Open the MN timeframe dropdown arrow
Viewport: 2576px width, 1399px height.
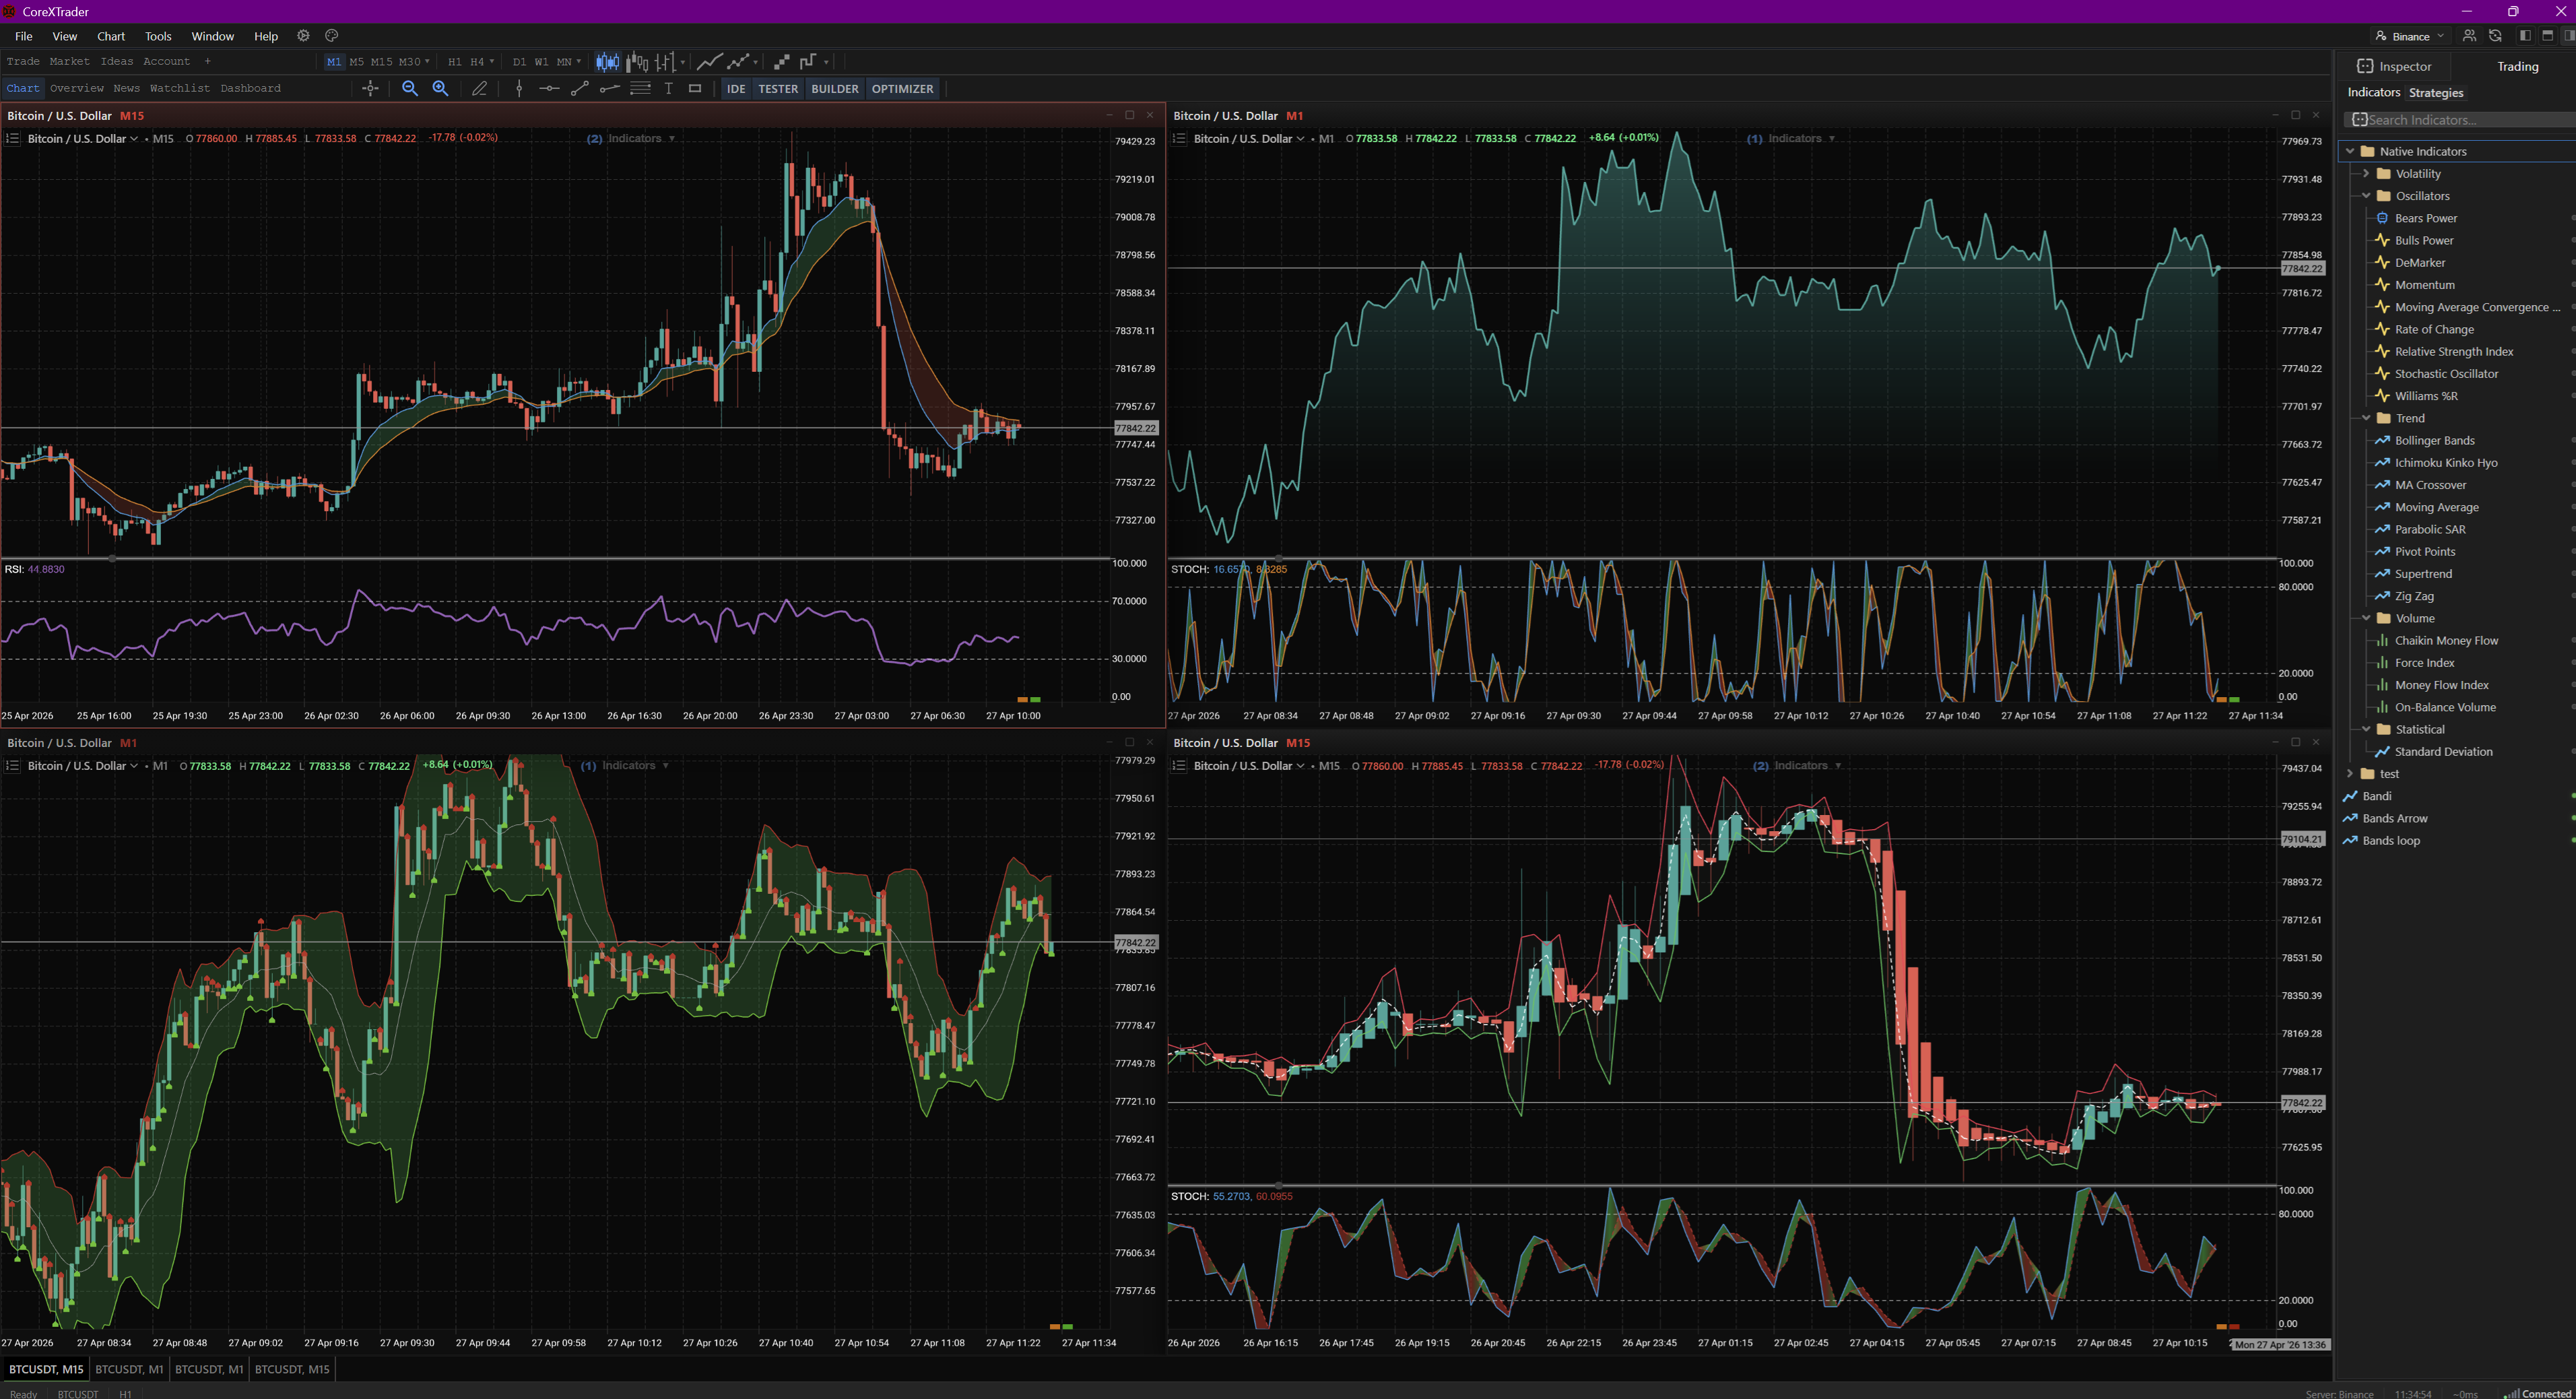[x=579, y=62]
